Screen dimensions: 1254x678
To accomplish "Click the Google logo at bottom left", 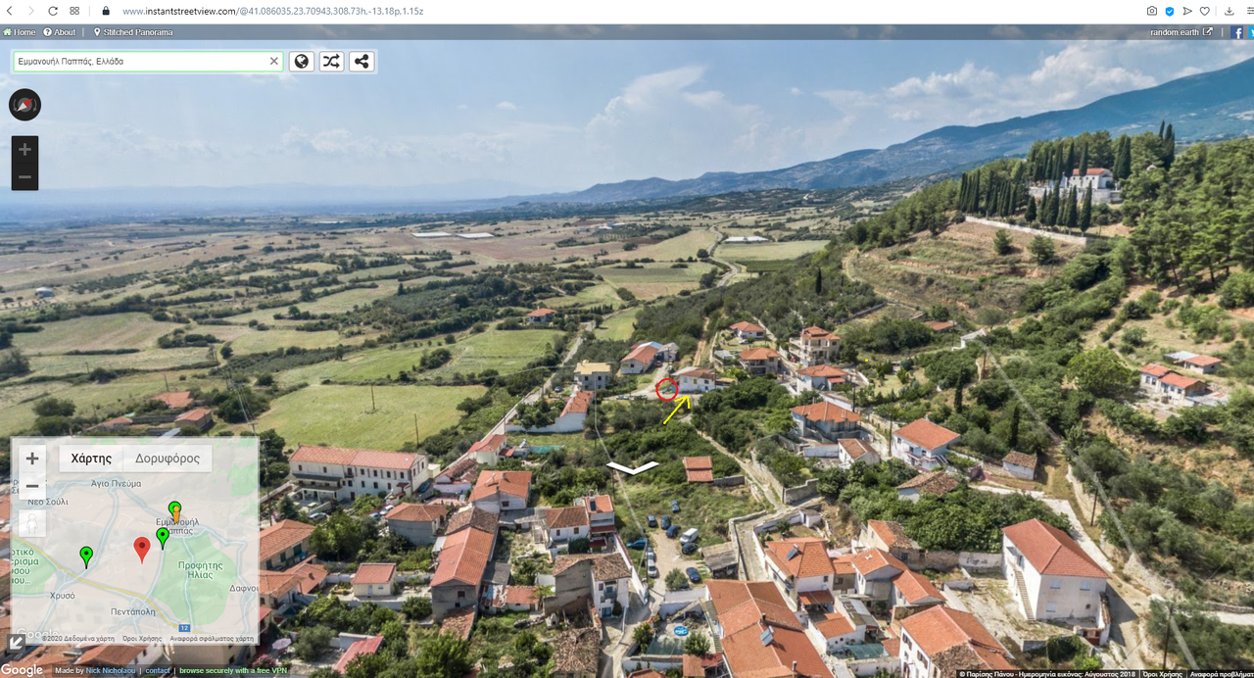I will (x=22, y=670).
